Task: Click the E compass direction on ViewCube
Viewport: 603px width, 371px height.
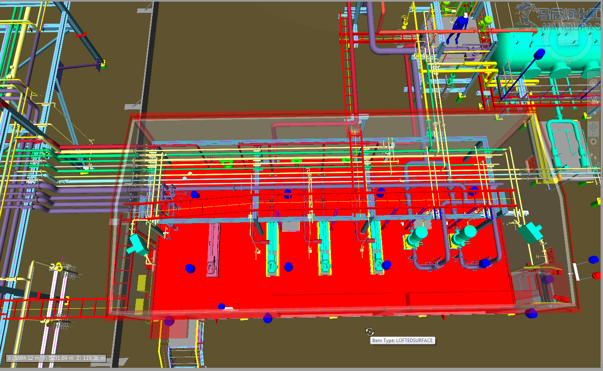Action: [x=591, y=37]
